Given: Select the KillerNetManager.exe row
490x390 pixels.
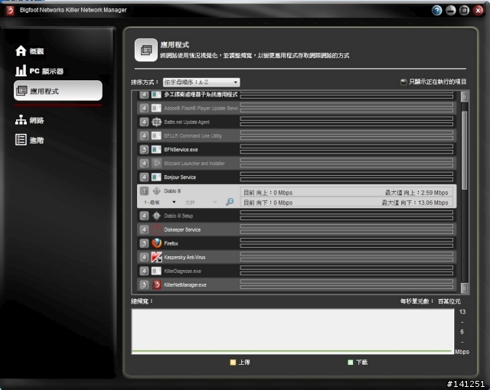Looking at the screenshot, I should pyautogui.click(x=297, y=284).
